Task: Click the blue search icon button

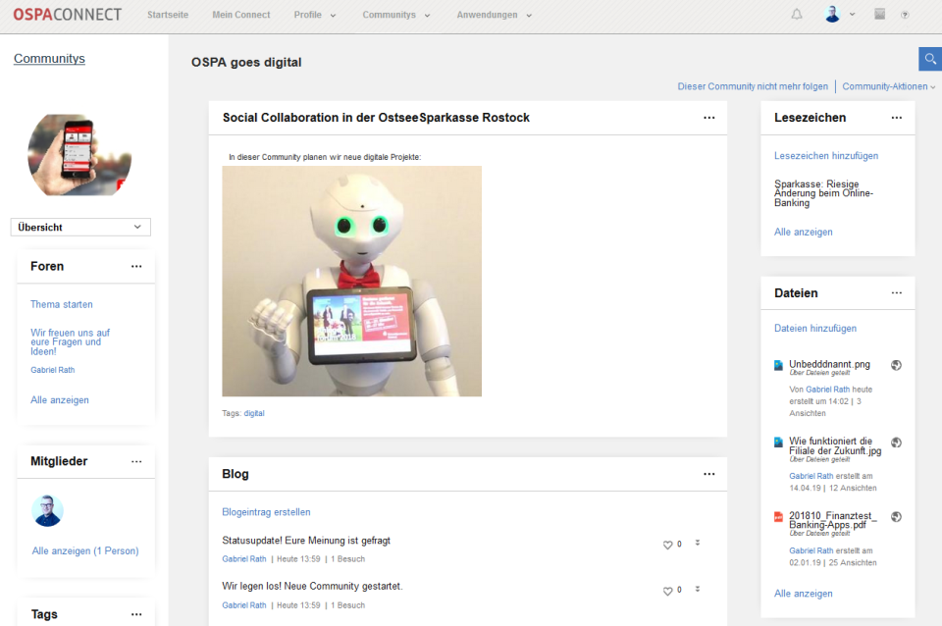Action: point(930,59)
